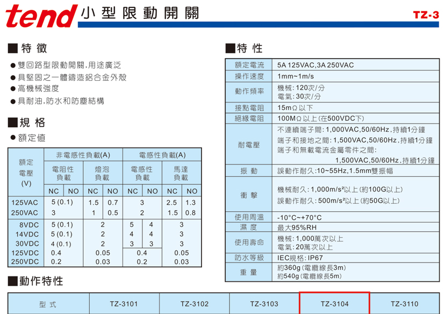Screen dimensions: 446x314
Task: Select 誤動作耐久:10~55Hz,1.5mm雙振幅 value
Action: click(335, 171)
